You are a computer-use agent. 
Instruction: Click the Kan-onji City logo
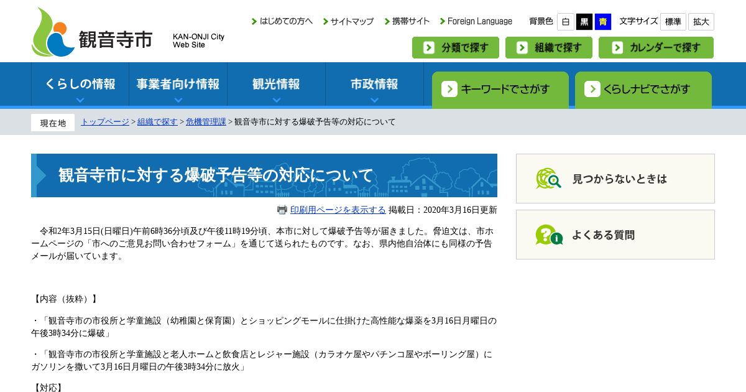pyautogui.click(x=92, y=32)
